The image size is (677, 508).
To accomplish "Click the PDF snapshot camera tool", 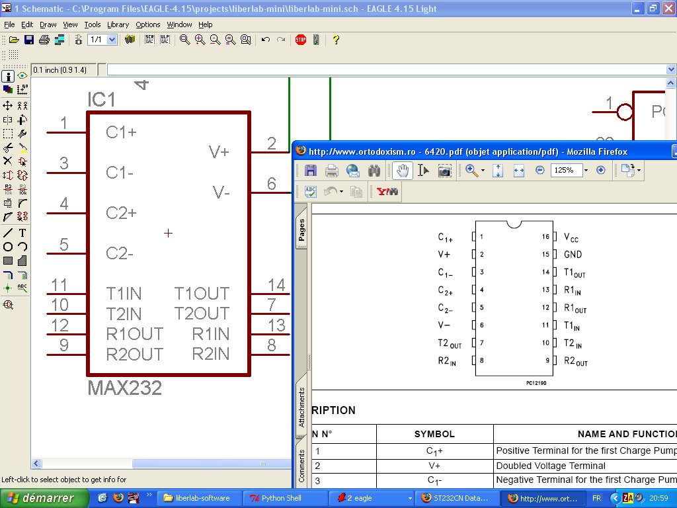I will click(445, 171).
